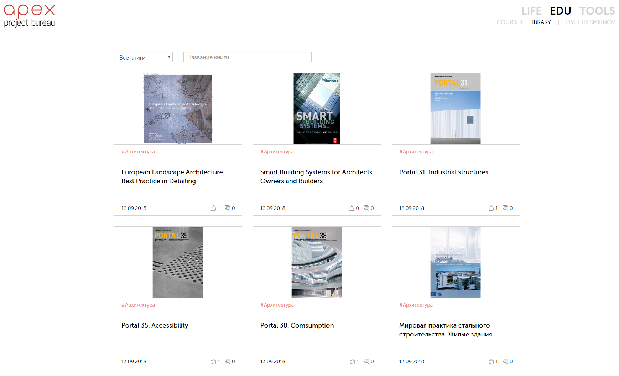The image size is (619, 376).
Task: Like the European Landscape Architecture book
Action: (213, 208)
